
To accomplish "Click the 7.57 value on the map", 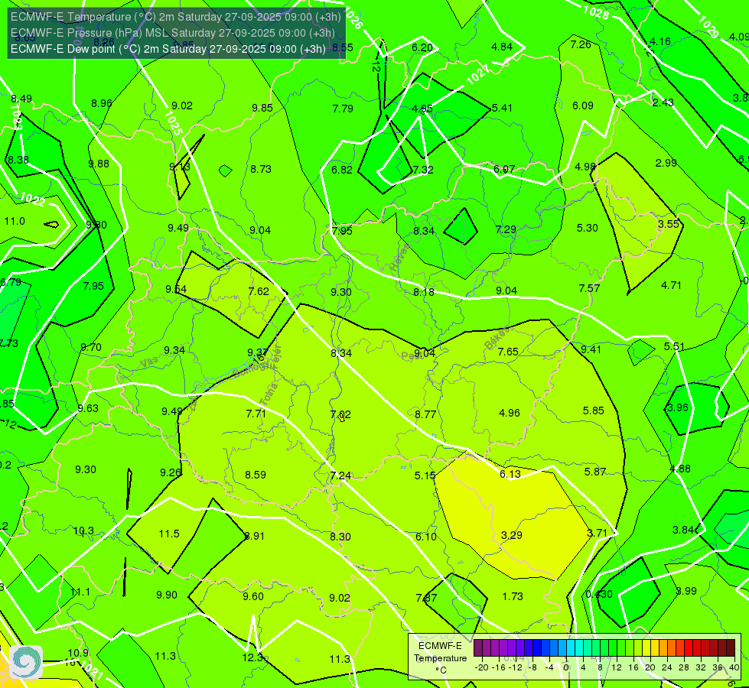I will [x=589, y=288].
